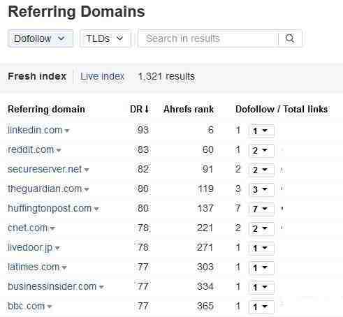Open the TLDs filter dropdown
This screenshot has width=343, height=317.
[x=105, y=38]
